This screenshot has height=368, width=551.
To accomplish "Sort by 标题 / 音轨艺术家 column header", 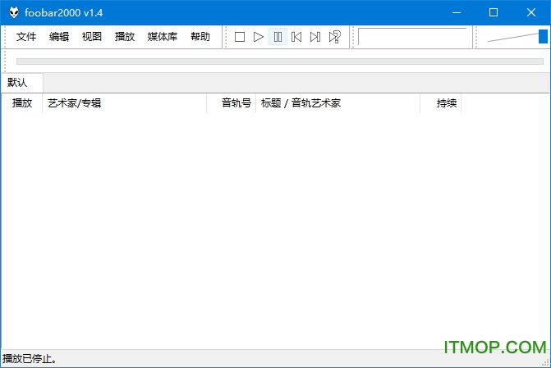I will click(x=337, y=103).
